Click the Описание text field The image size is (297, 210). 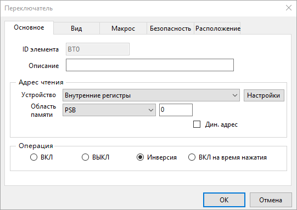click(150, 65)
